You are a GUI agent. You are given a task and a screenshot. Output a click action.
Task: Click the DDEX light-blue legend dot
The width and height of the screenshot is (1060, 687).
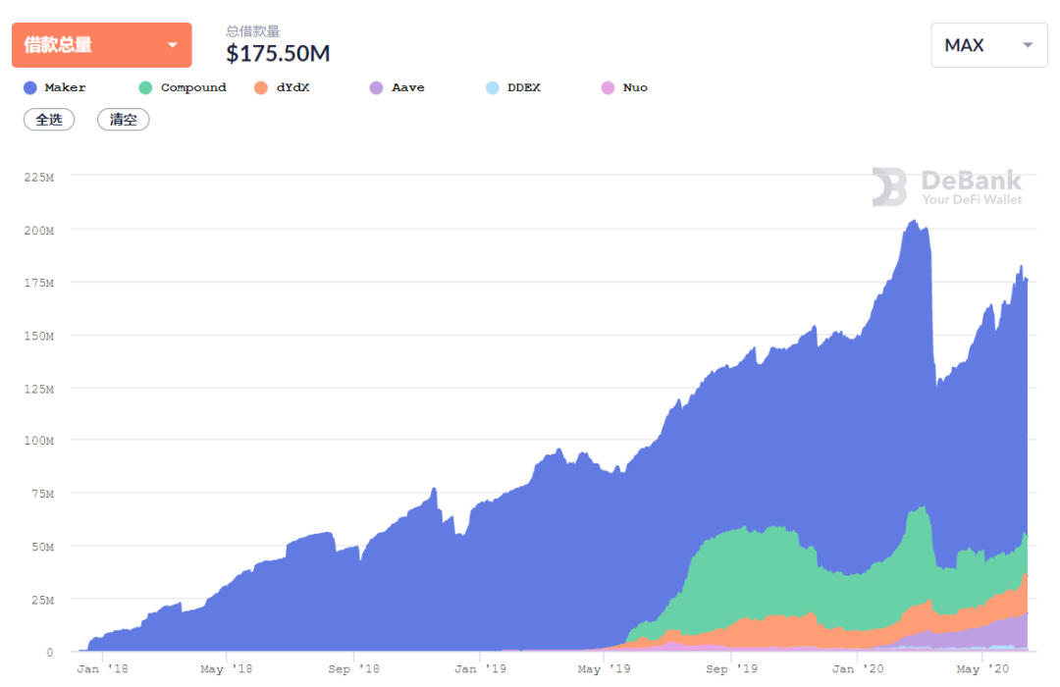coord(492,88)
